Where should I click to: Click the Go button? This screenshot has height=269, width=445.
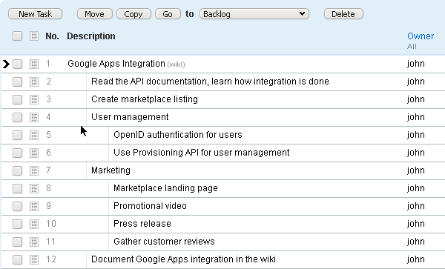click(168, 14)
